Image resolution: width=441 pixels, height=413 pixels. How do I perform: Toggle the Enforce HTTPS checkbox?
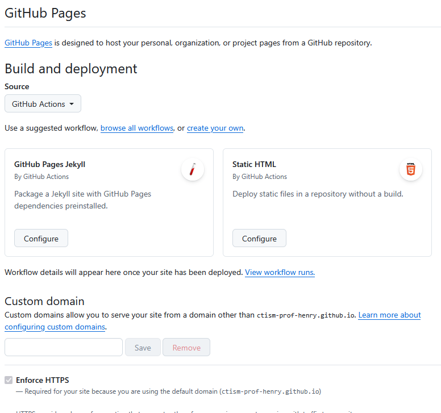pyautogui.click(x=9, y=380)
